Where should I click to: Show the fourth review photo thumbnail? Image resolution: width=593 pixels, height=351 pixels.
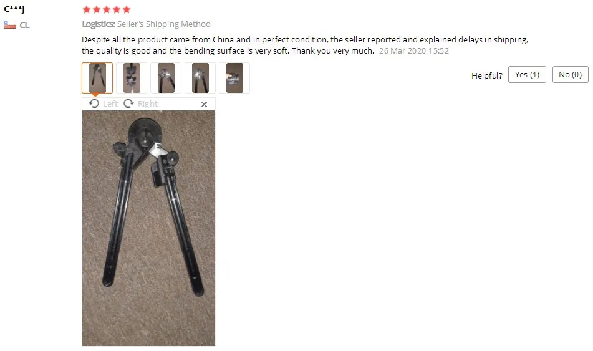pyautogui.click(x=200, y=78)
